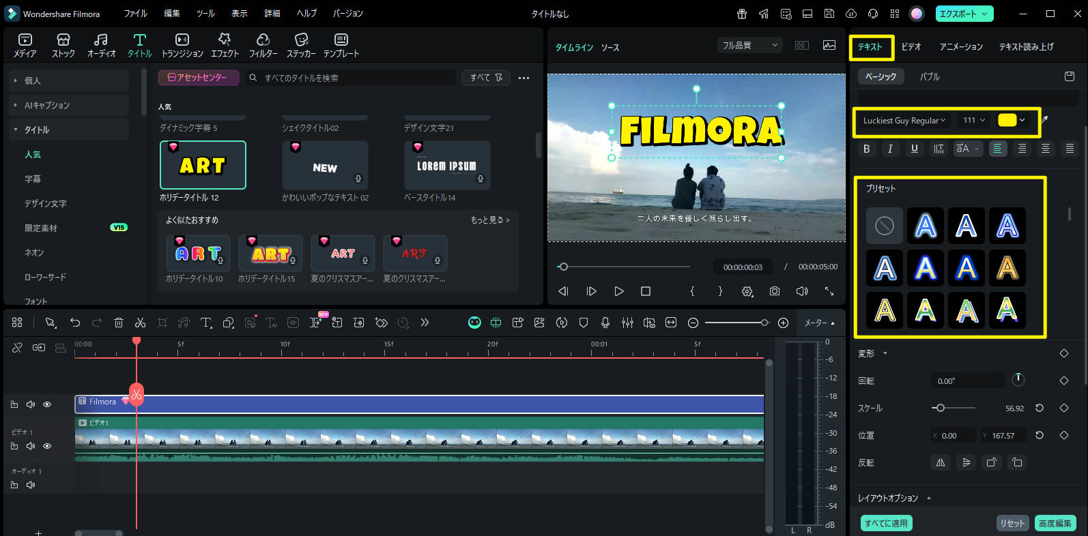Click the timeline zoom slider

click(737, 323)
